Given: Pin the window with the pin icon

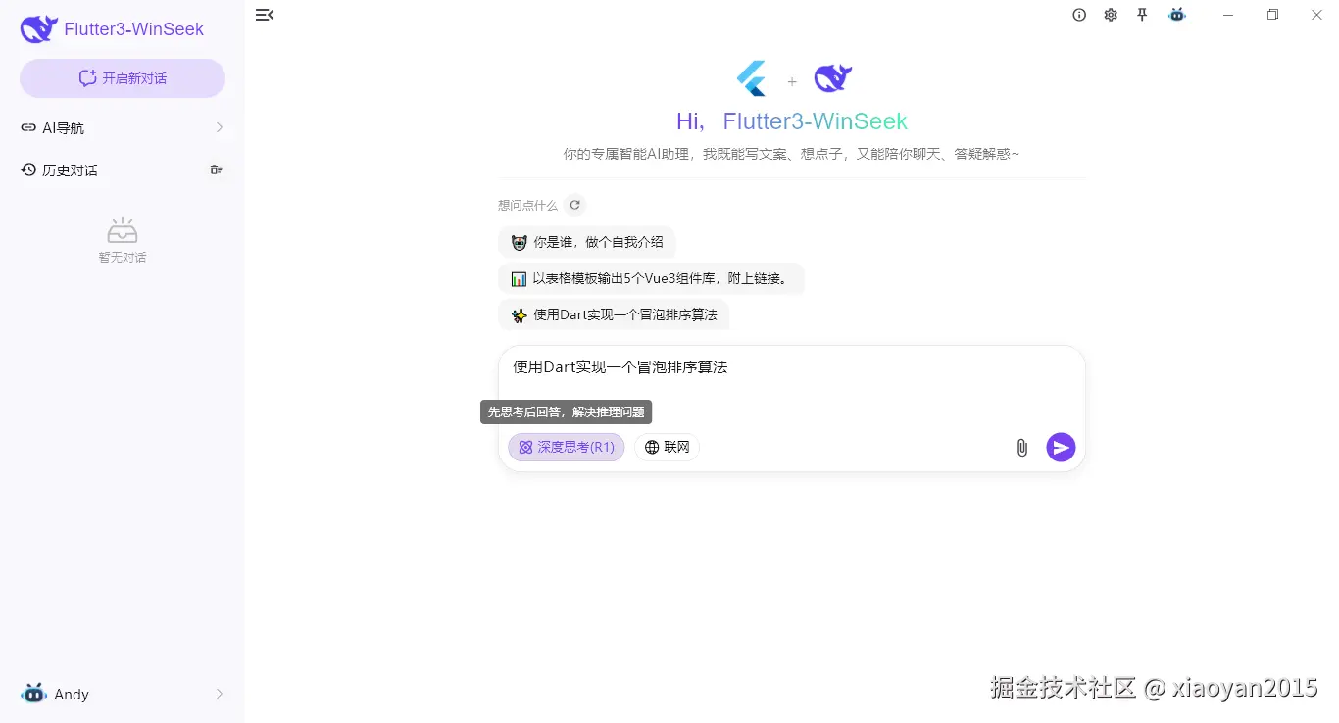Looking at the screenshot, I should [x=1142, y=15].
